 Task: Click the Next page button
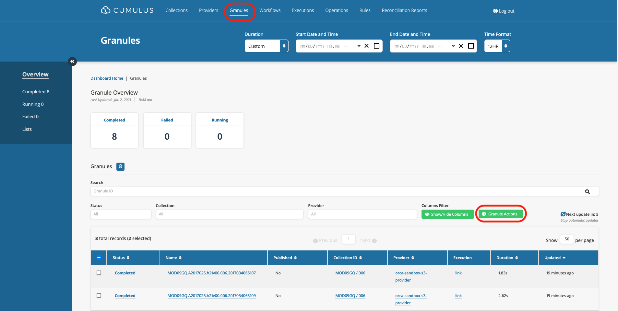(x=368, y=240)
